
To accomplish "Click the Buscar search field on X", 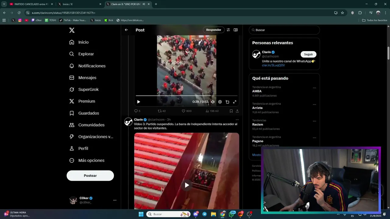I will tap(284, 30).
